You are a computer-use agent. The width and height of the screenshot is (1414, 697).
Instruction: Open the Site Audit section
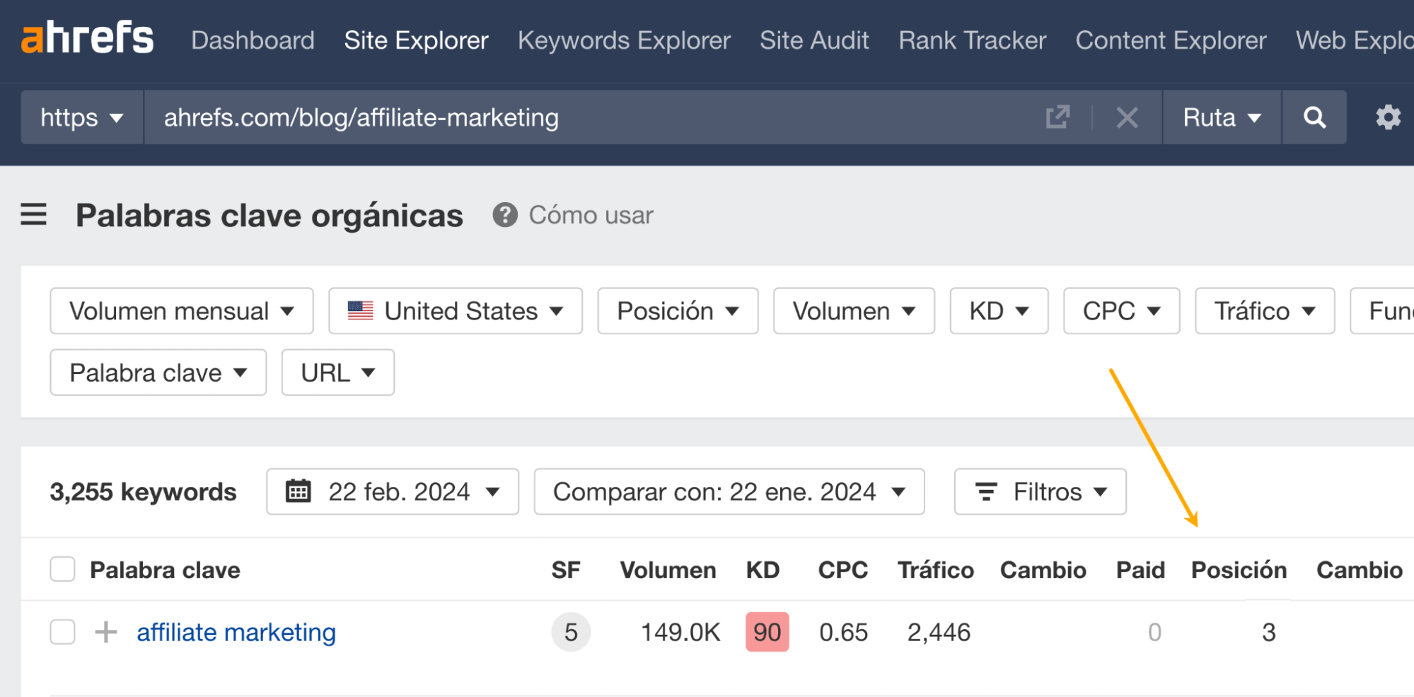[814, 40]
